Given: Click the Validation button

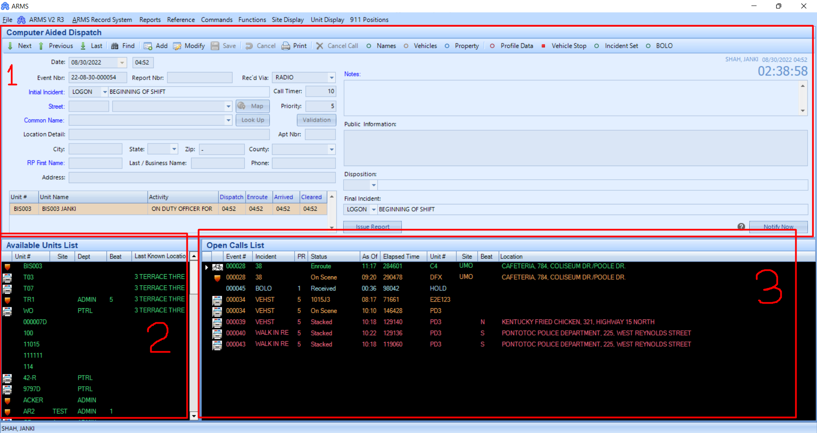Looking at the screenshot, I should [x=316, y=120].
